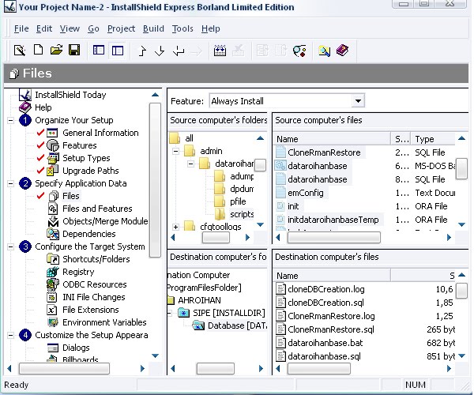
Task: Click the Build release toolbar icon
Action: 220,51
